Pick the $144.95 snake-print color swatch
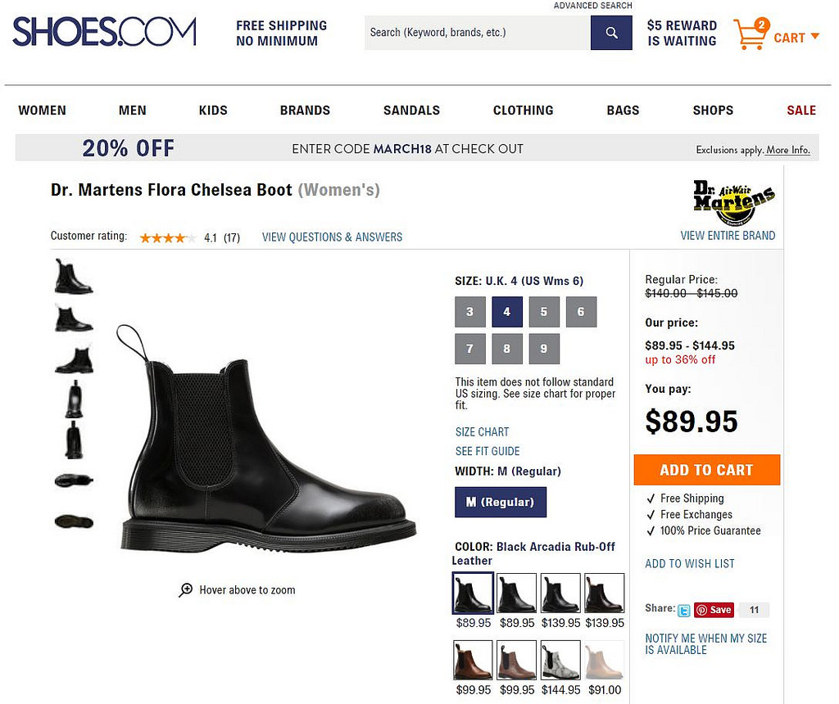 560,660
